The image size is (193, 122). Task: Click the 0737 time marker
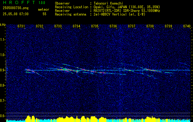tap(132, 26)
